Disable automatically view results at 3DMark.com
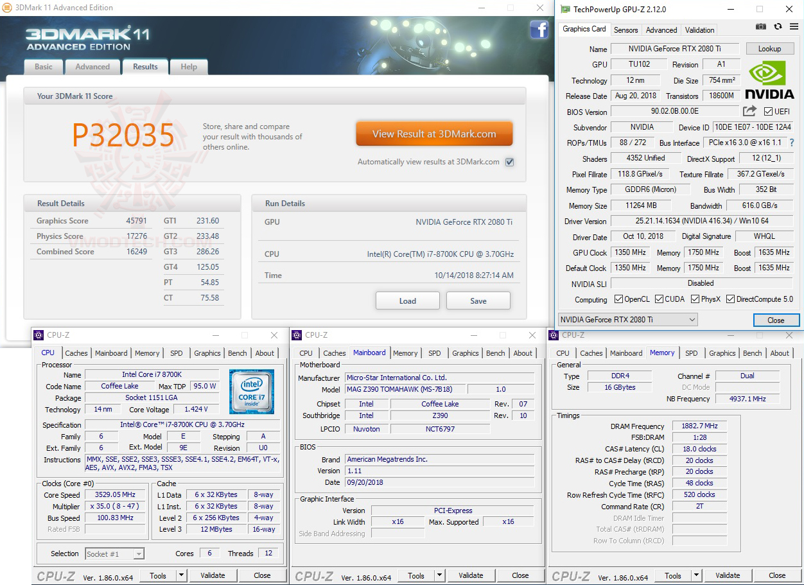The height and width of the screenshot is (585, 804). pos(509,162)
